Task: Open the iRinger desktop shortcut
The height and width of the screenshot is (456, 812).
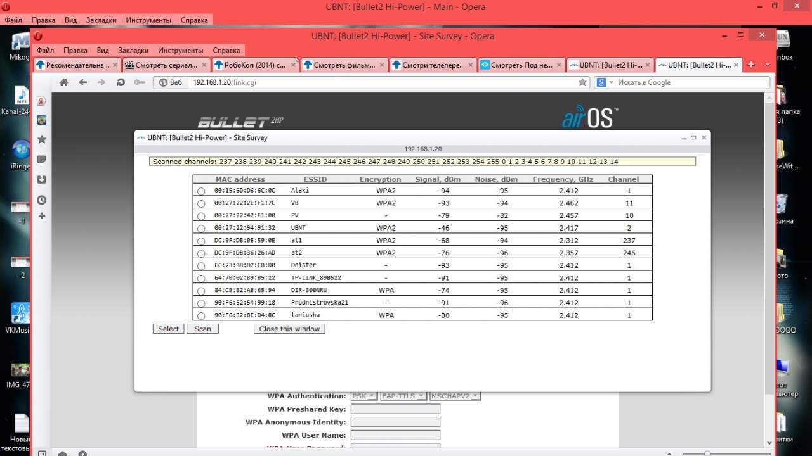Action: tap(21, 155)
